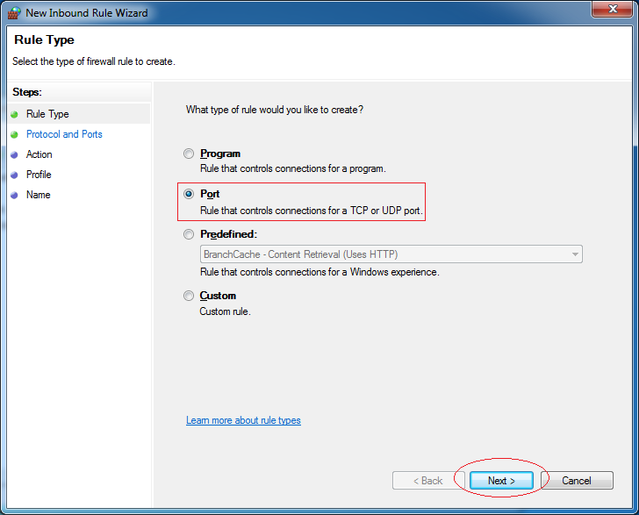Image resolution: width=639 pixels, height=515 pixels.
Task: Select the Profile step in sidebar
Action: (x=39, y=175)
